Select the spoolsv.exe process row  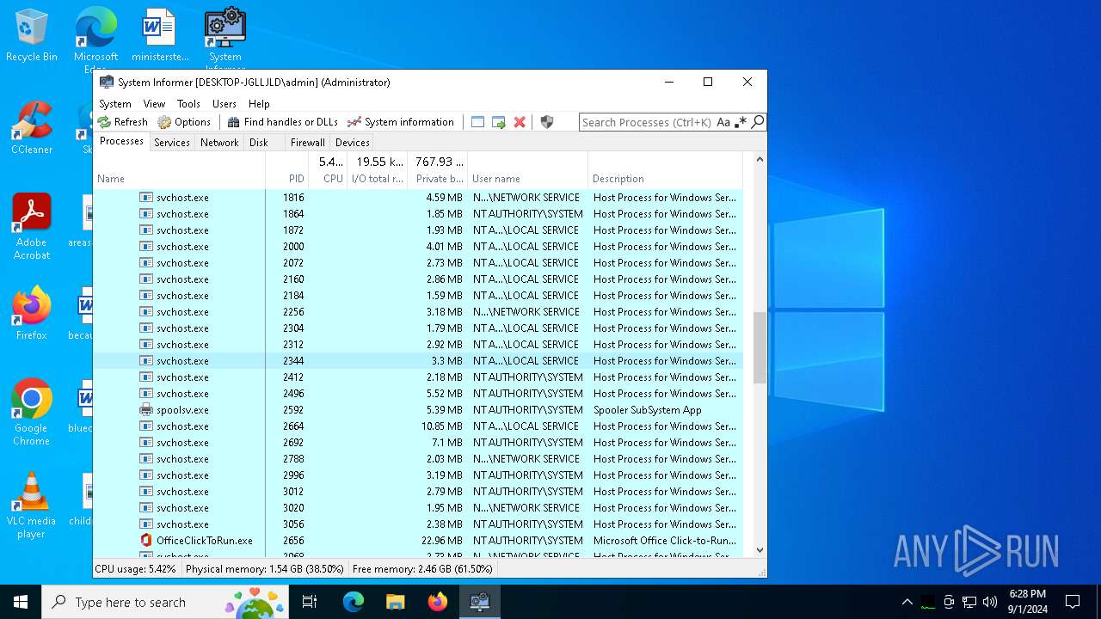[417, 410]
